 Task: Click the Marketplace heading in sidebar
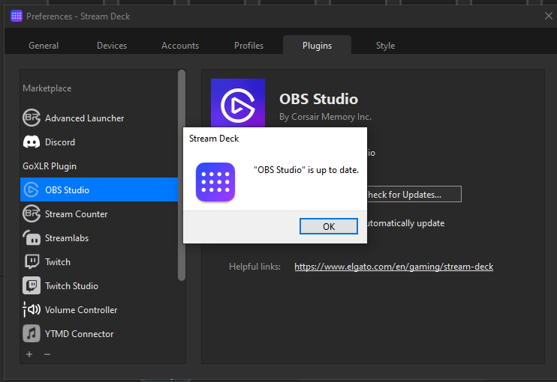click(47, 88)
